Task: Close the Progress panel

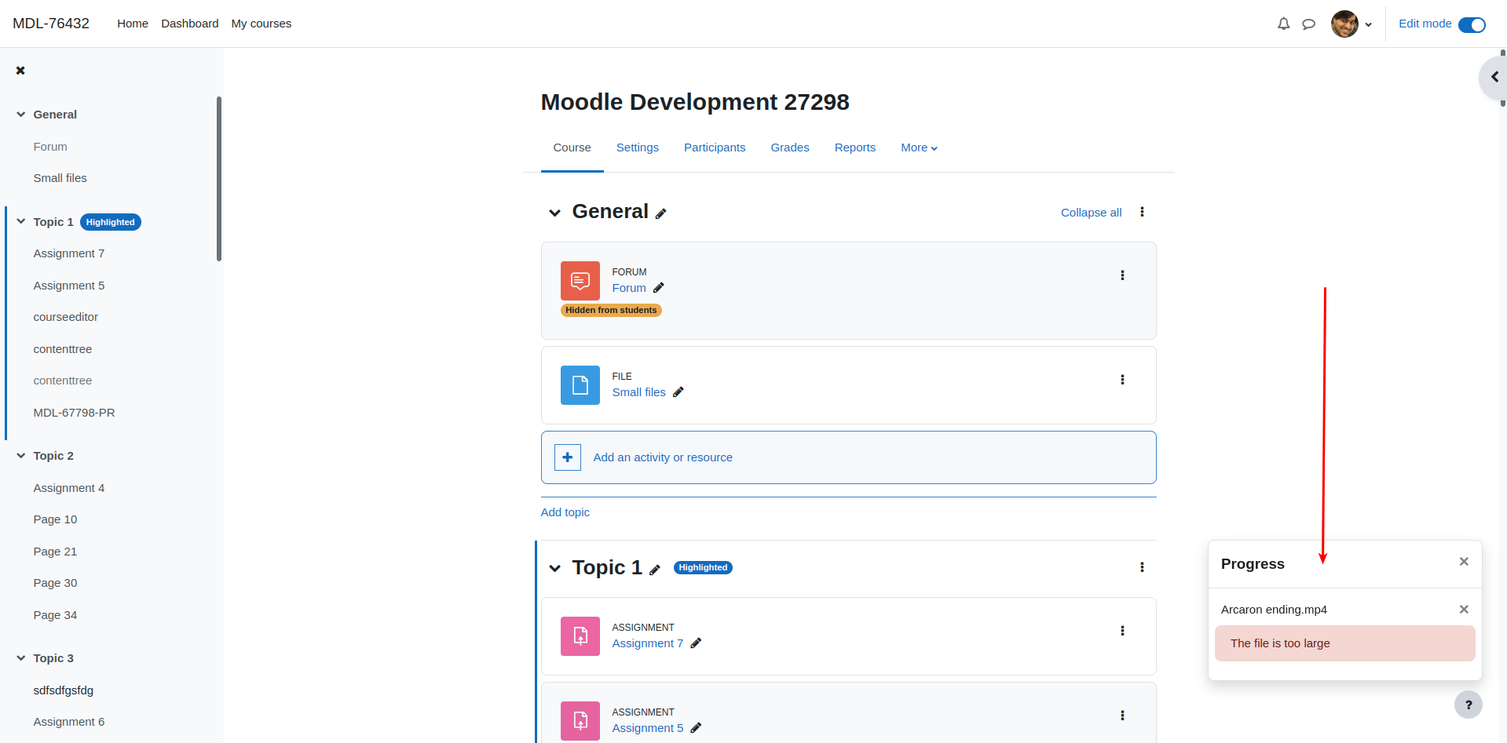Action: (1464, 562)
